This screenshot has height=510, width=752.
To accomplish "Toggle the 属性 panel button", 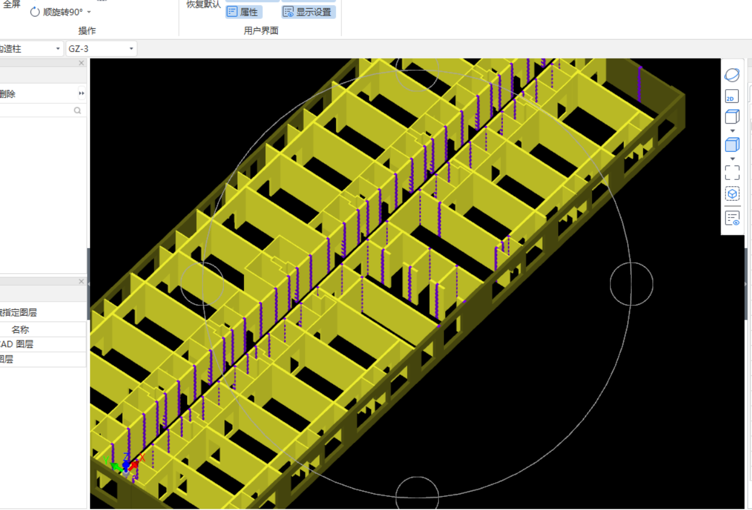I will click(x=243, y=11).
